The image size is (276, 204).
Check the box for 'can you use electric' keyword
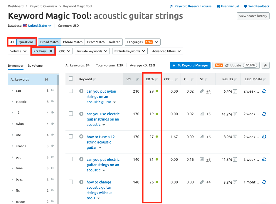(71, 114)
